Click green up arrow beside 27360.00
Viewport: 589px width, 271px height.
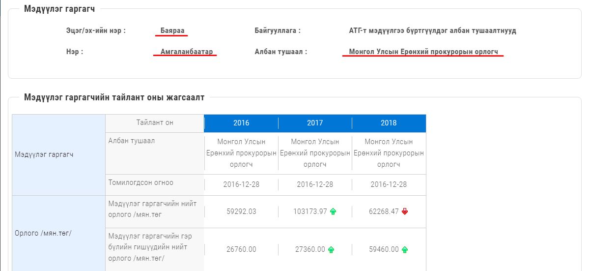[x=331, y=249]
